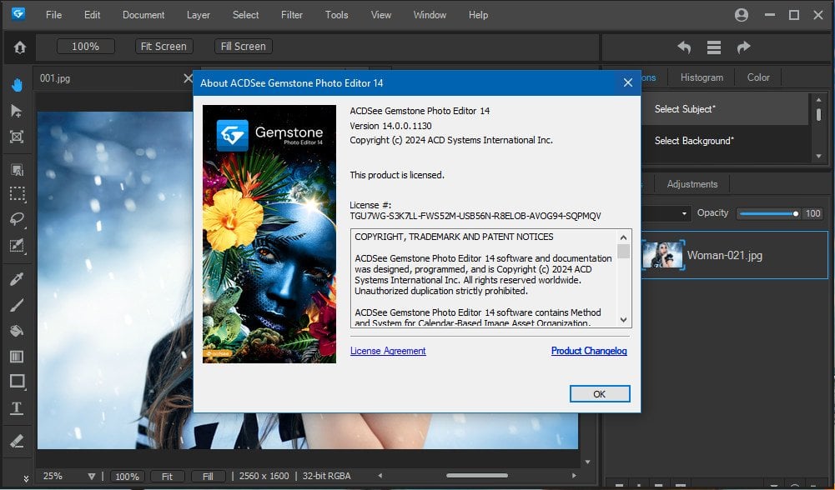
Task: Click the 100% zoom button in toolbar
Action: (86, 47)
